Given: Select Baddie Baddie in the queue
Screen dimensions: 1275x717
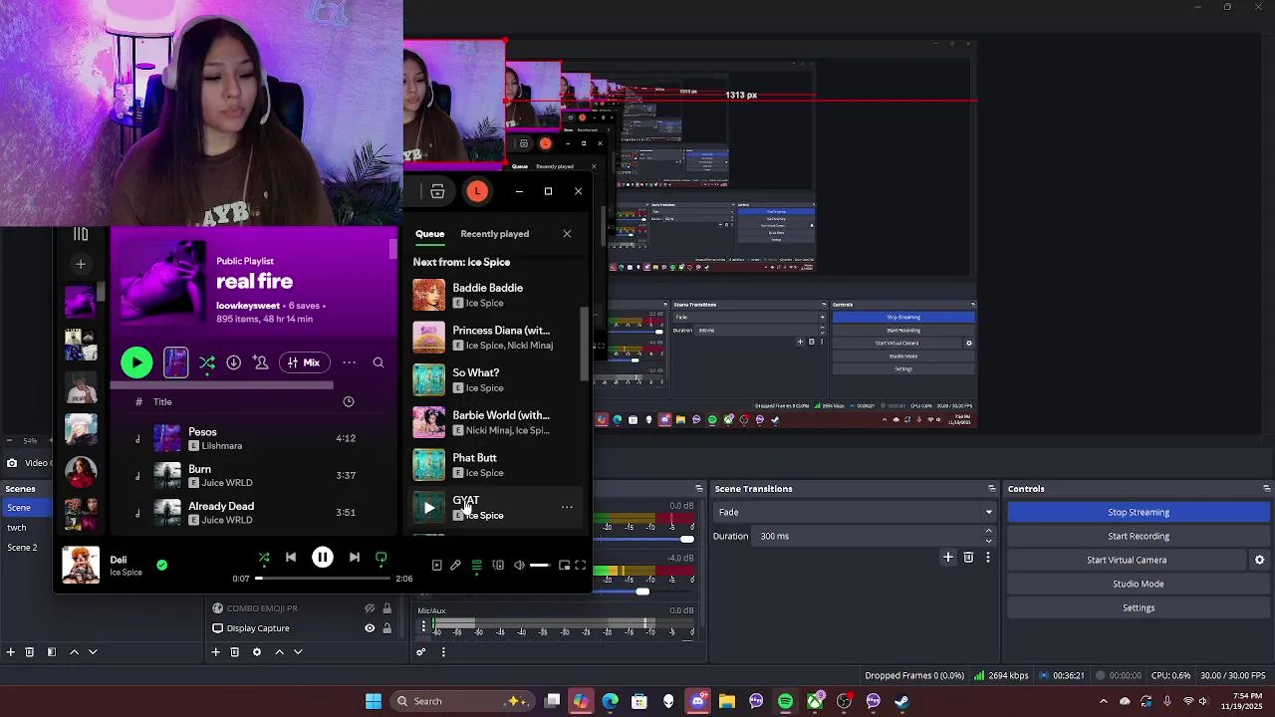Looking at the screenshot, I should [496, 295].
